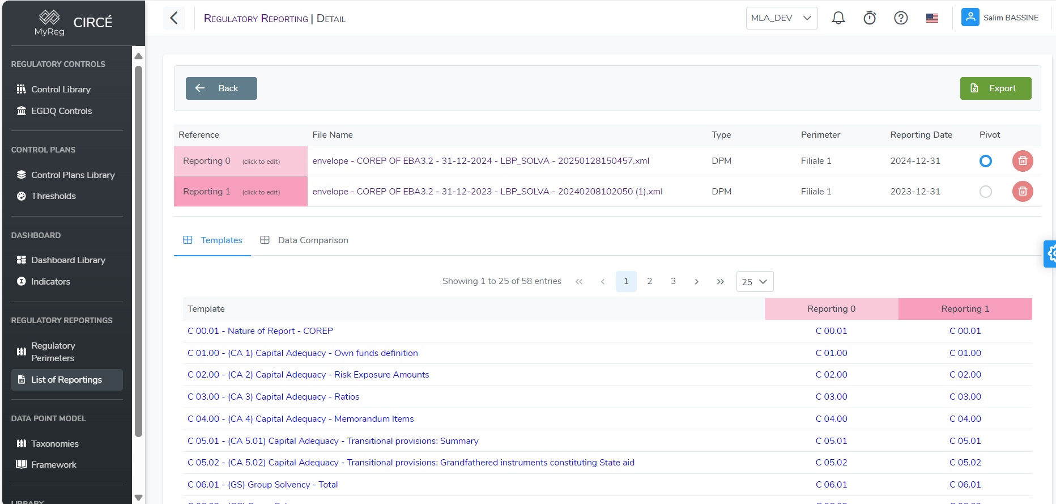Click the Control Plans Library stack icon

click(22, 175)
